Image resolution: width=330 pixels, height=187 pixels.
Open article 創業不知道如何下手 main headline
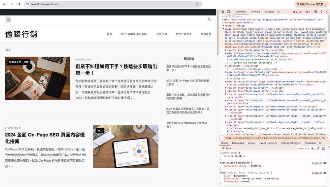pos(116,70)
